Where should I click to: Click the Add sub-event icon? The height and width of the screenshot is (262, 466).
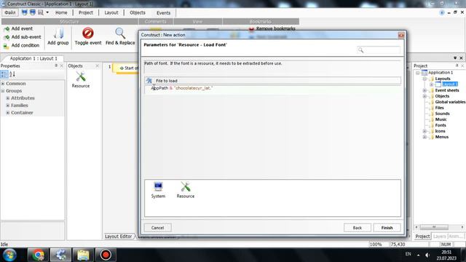click(x=7, y=37)
